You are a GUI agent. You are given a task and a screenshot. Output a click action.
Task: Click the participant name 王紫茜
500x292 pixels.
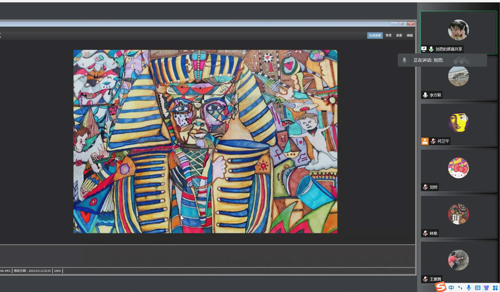click(436, 279)
